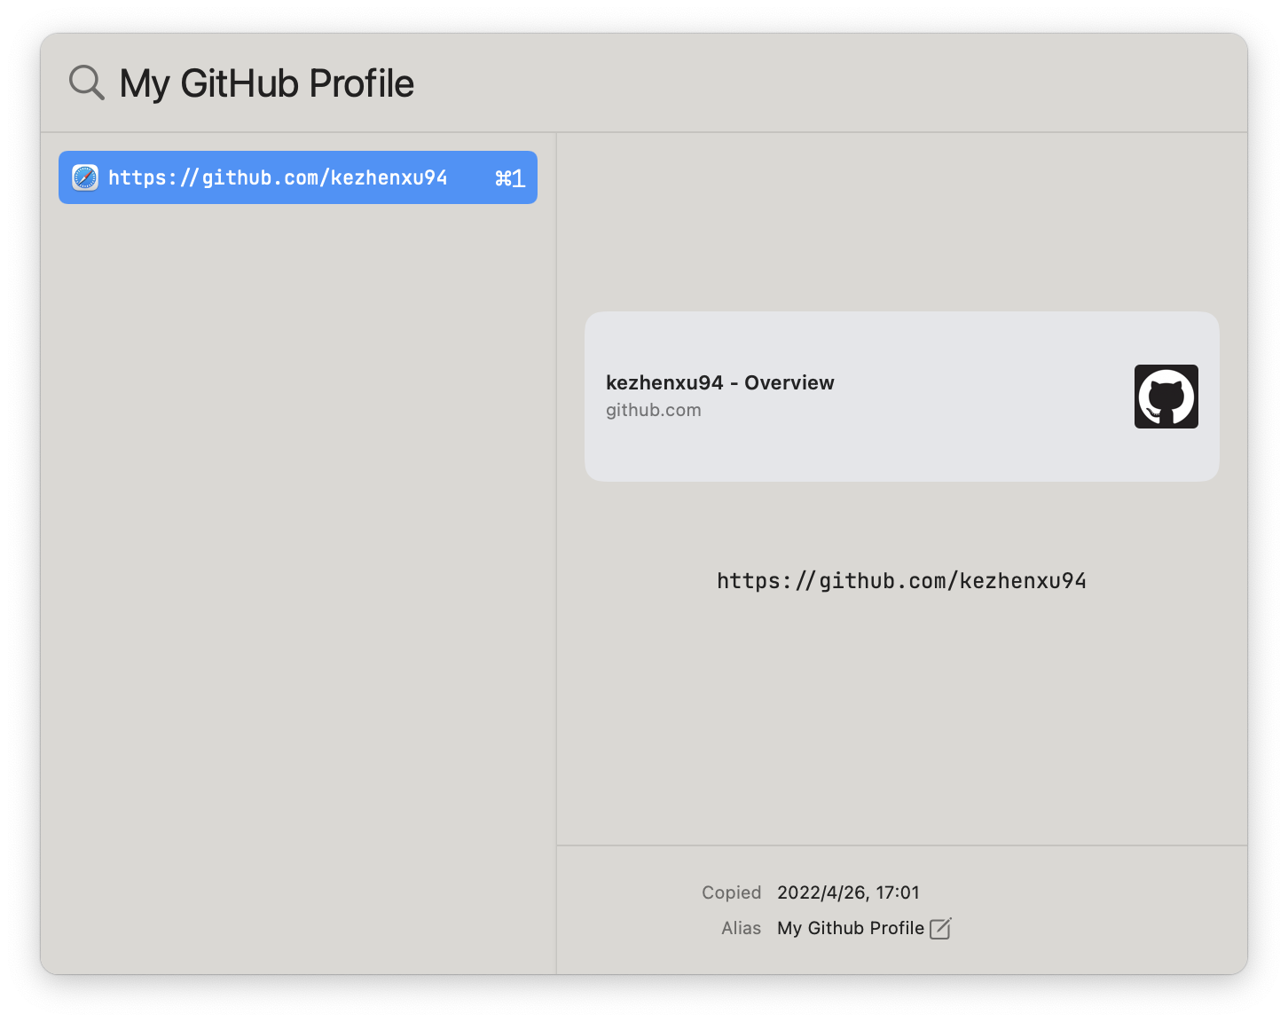Open the kezhenxu94 - Overview link preview card
Image resolution: width=1288 pixels, height=1022 pixels.
(901, 397)
